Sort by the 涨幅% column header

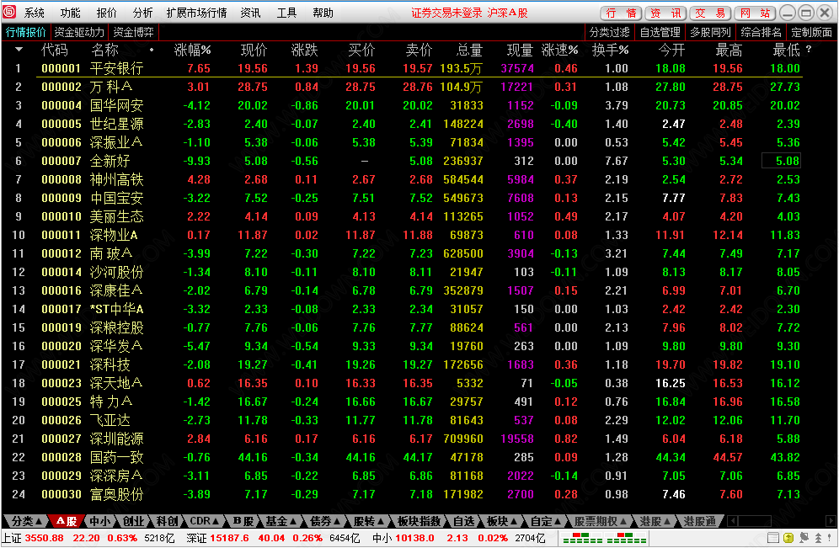[x=192, y=50]
